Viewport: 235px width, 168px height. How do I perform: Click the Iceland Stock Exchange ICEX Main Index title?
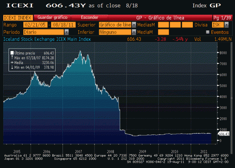pyautogui.click(x=47, y=39)
